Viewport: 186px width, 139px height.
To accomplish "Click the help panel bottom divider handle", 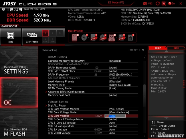I will [x=166, y=118].
